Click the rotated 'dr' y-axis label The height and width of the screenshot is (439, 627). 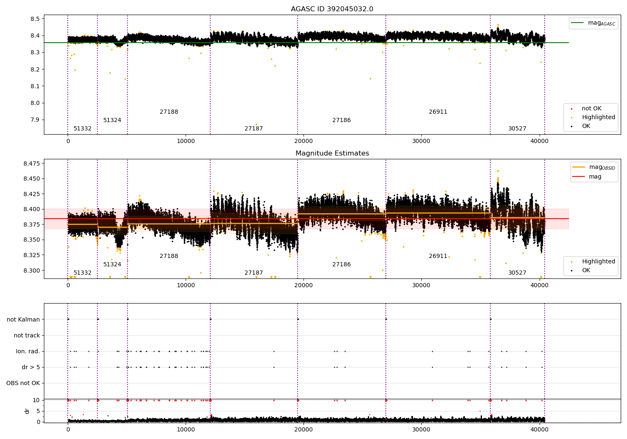coord(27,411)
